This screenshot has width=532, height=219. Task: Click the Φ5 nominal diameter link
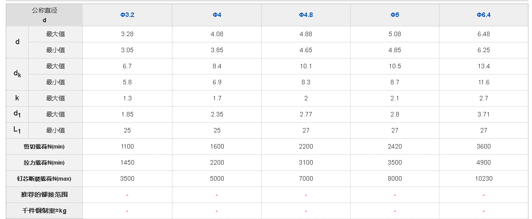(x=395, y=15)
